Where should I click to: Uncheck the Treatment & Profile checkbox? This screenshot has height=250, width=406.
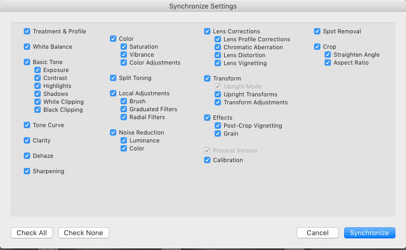coord(27,31)
